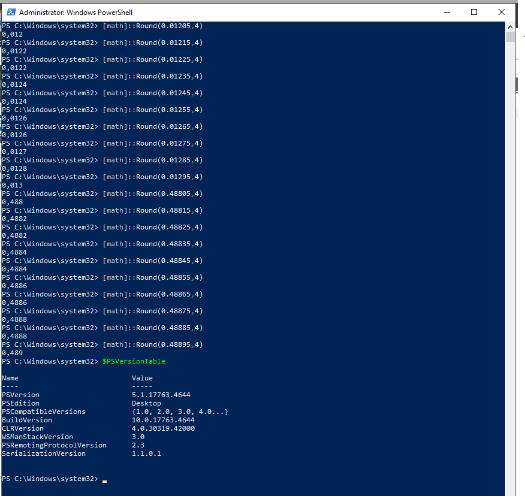Click the green $PSVersionTable command
Screen dimensions: 525x496
click(134, 361)
